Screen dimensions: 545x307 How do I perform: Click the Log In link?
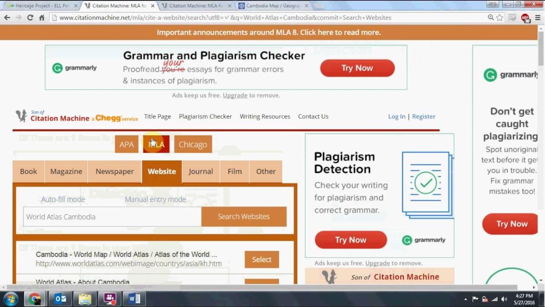397,116
